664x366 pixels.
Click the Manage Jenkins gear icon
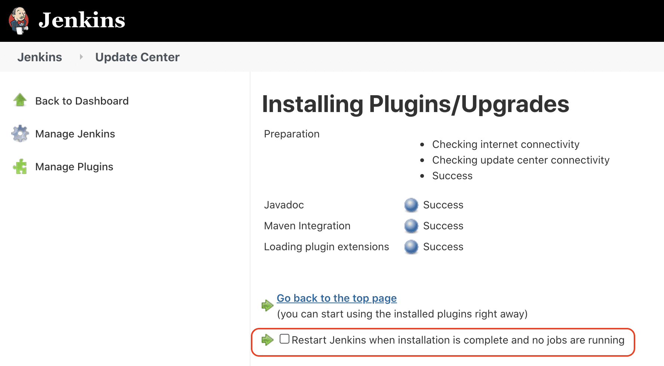click(x=20, y=133)
